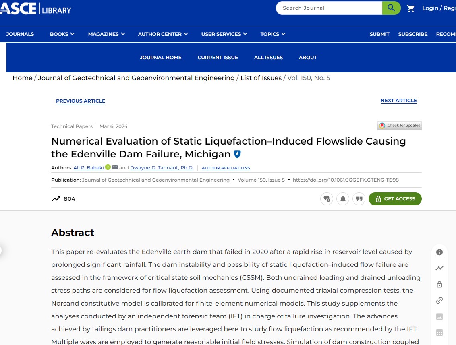Open the shopping cart

tap(411, 8)
